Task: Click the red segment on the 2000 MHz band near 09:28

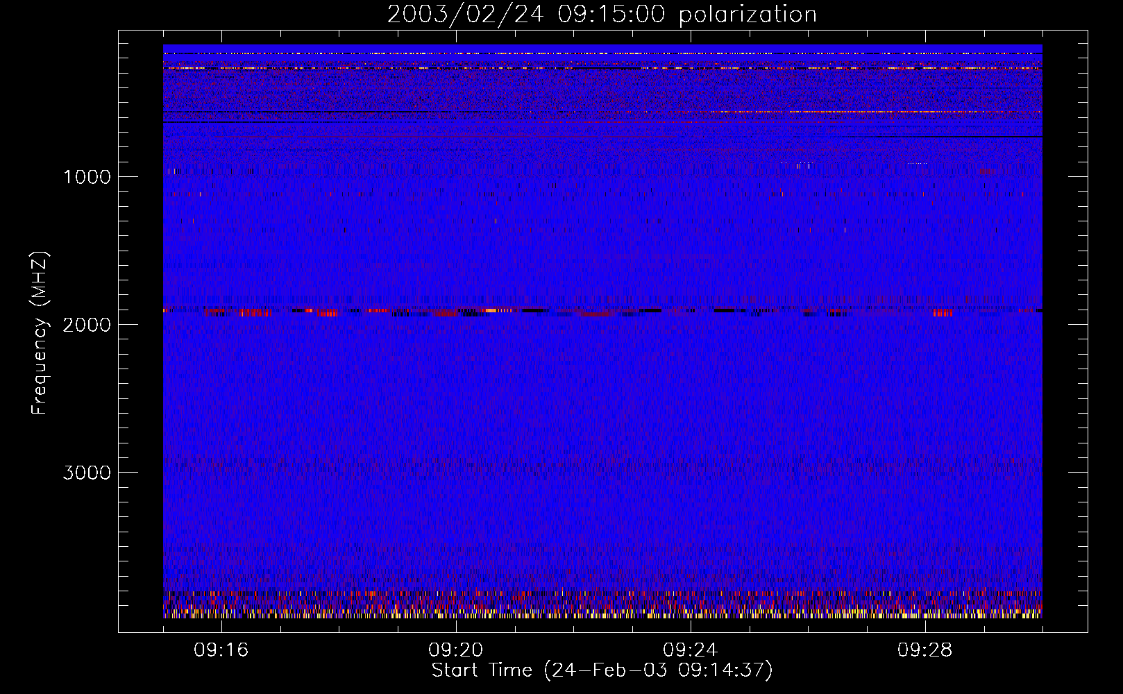Action: coord(943,313)
